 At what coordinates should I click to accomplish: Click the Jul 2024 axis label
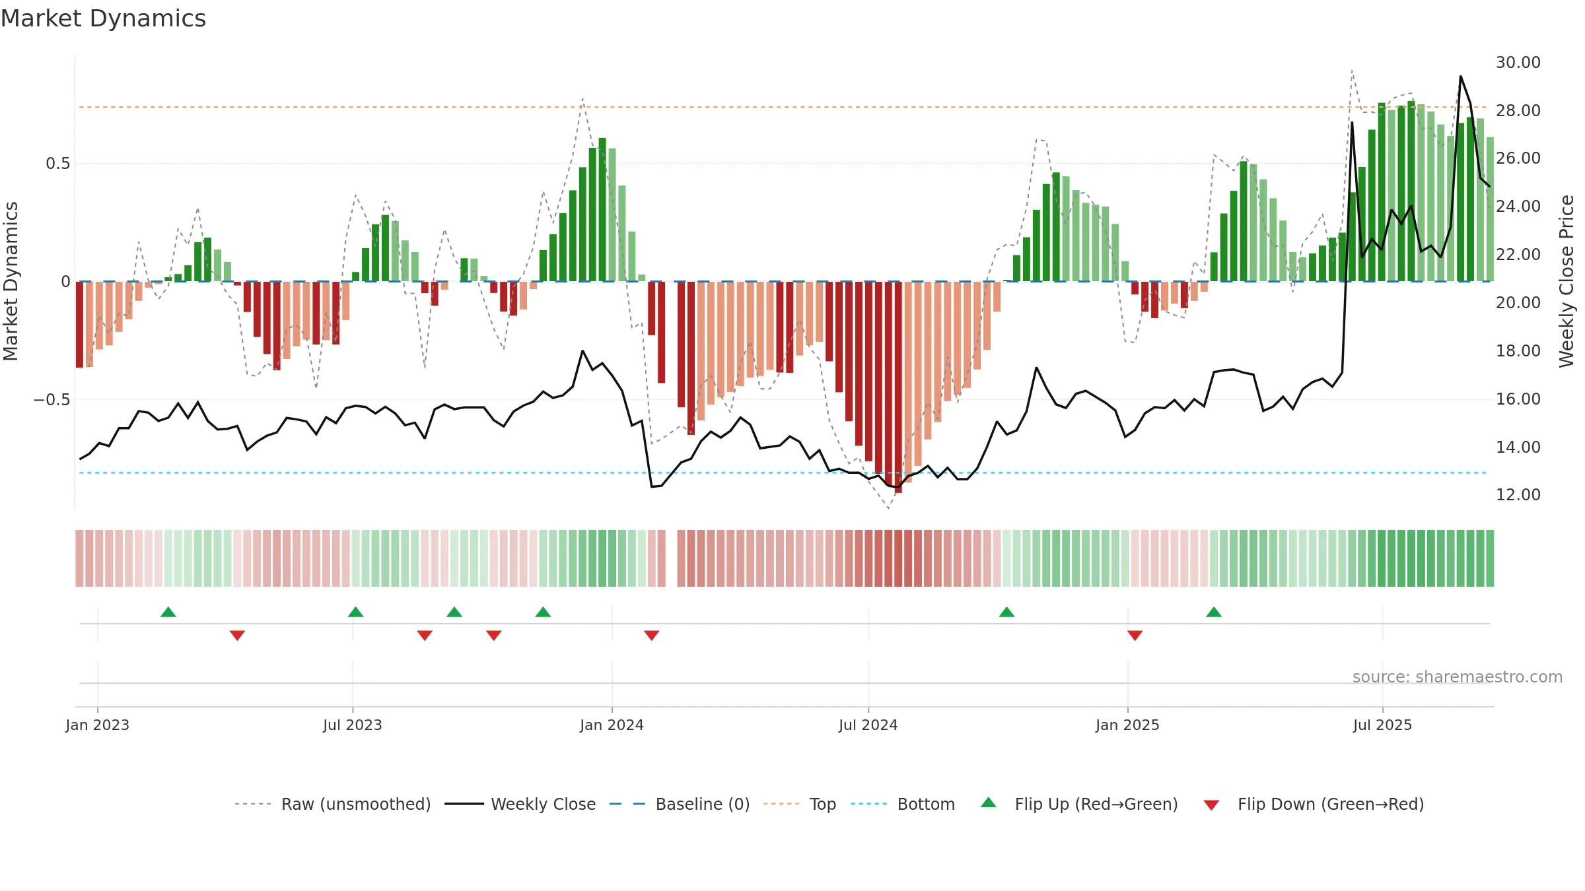[868, 725]
